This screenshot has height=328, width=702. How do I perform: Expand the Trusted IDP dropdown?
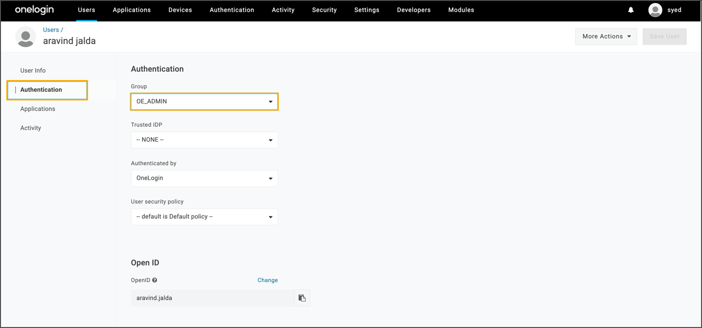click(204, 140)
